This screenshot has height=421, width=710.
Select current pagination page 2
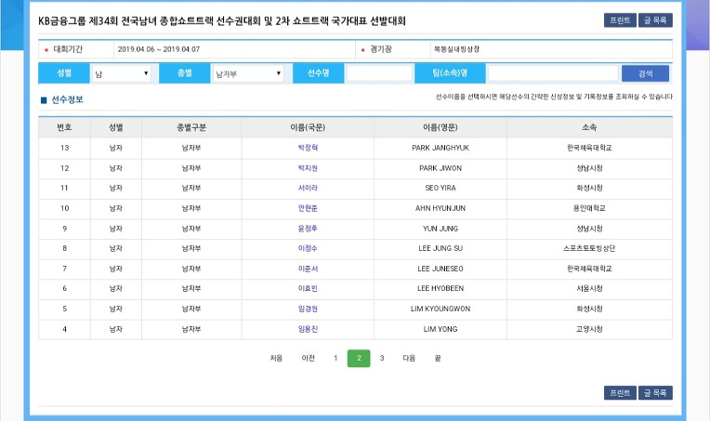click(359, 358)
